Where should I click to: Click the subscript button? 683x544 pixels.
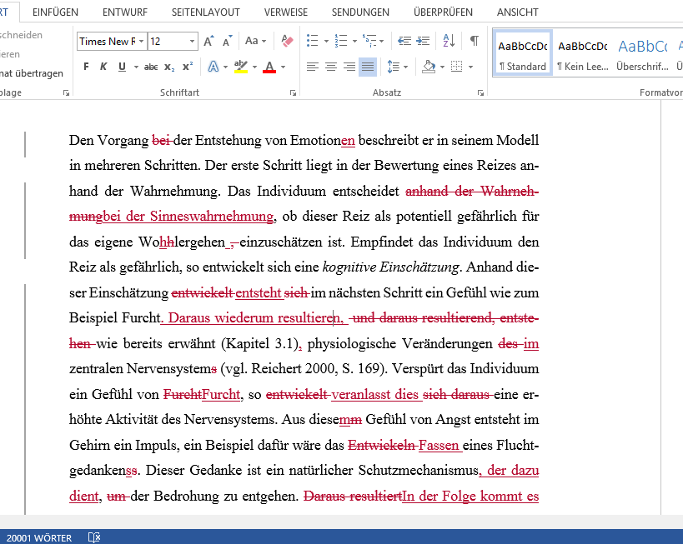[x=169, y=67]
